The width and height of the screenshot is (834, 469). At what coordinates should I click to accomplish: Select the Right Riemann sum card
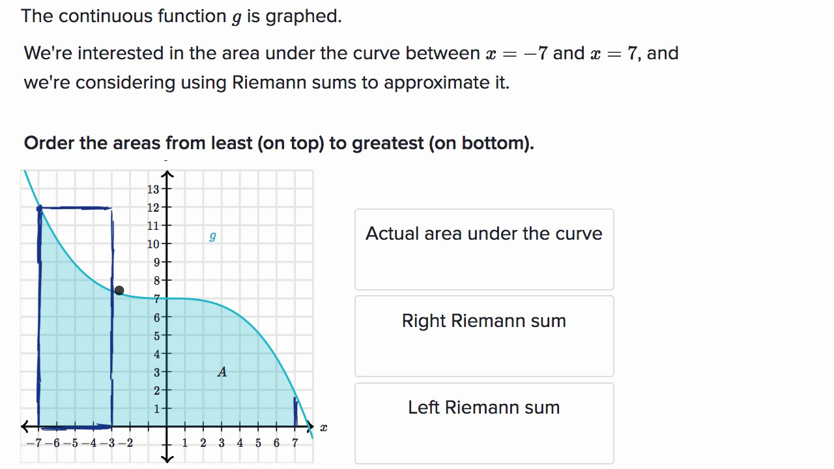pos(483,335)
